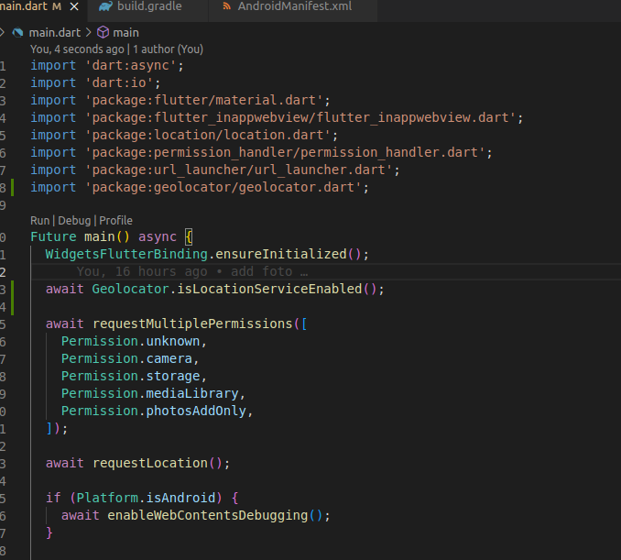This screenshot has height=560, width=621.
Task: Click Platform.isAndroid condition
Action: [146, 499]
